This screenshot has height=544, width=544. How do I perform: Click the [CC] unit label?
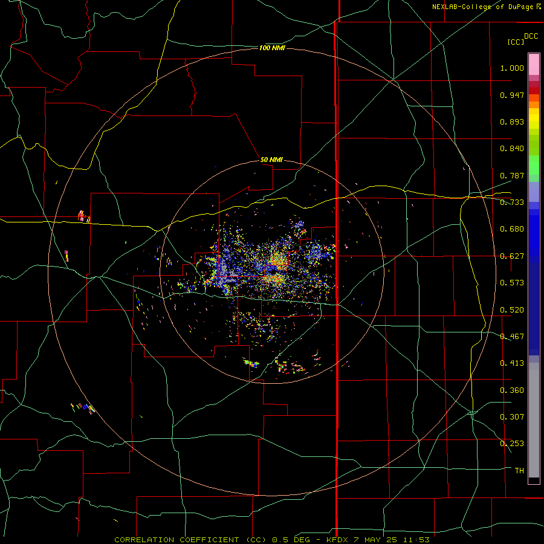click(x=516, y=42)
